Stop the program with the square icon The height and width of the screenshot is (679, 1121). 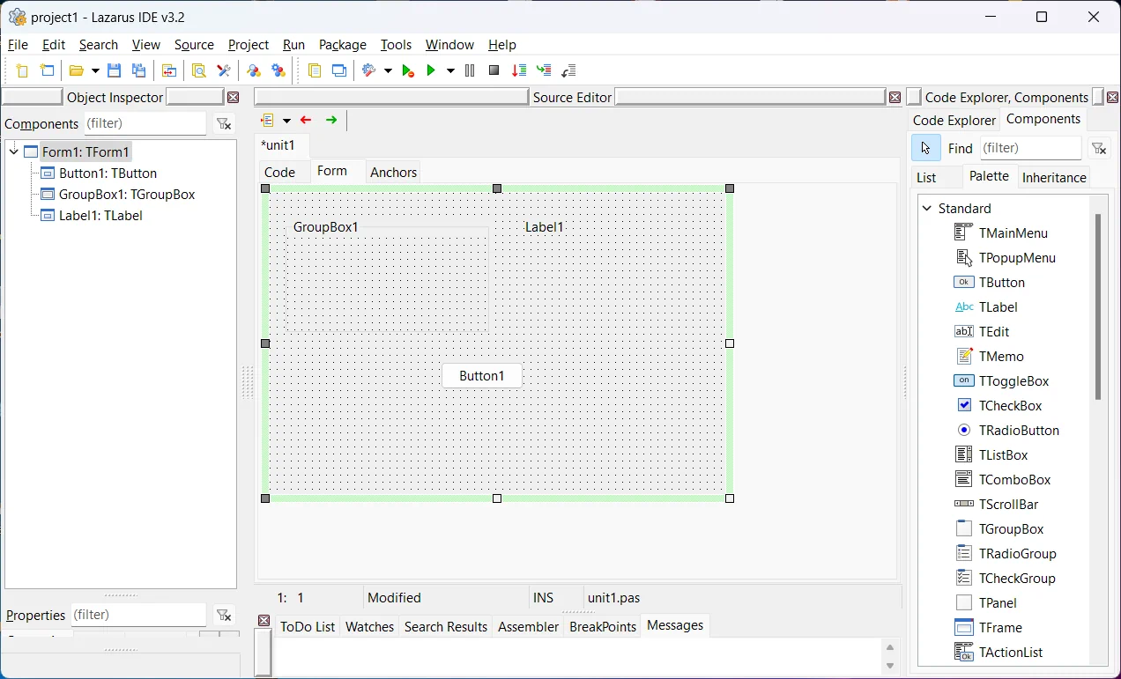(494, 70)
